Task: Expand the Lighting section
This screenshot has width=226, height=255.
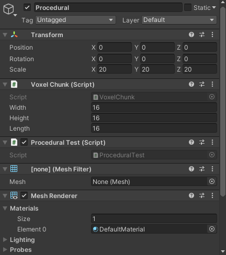Action: click(22, 240)
